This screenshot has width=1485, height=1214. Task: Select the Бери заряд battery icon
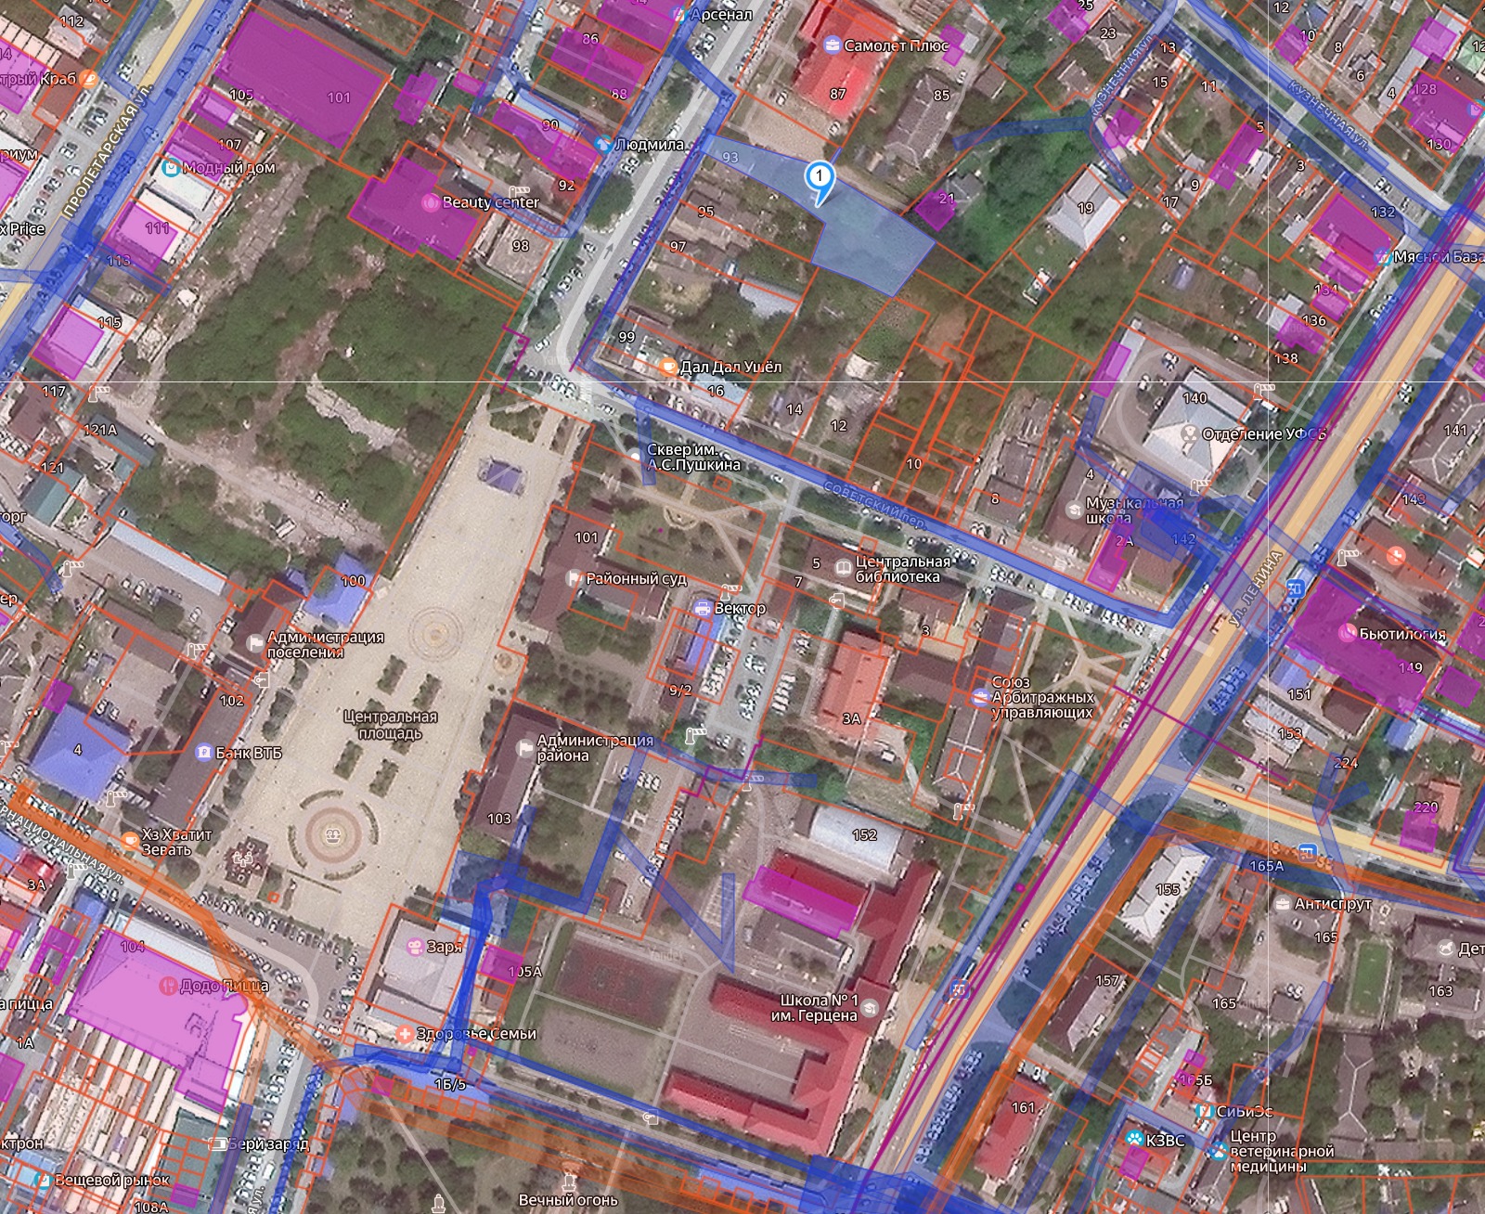(217, 1143)
